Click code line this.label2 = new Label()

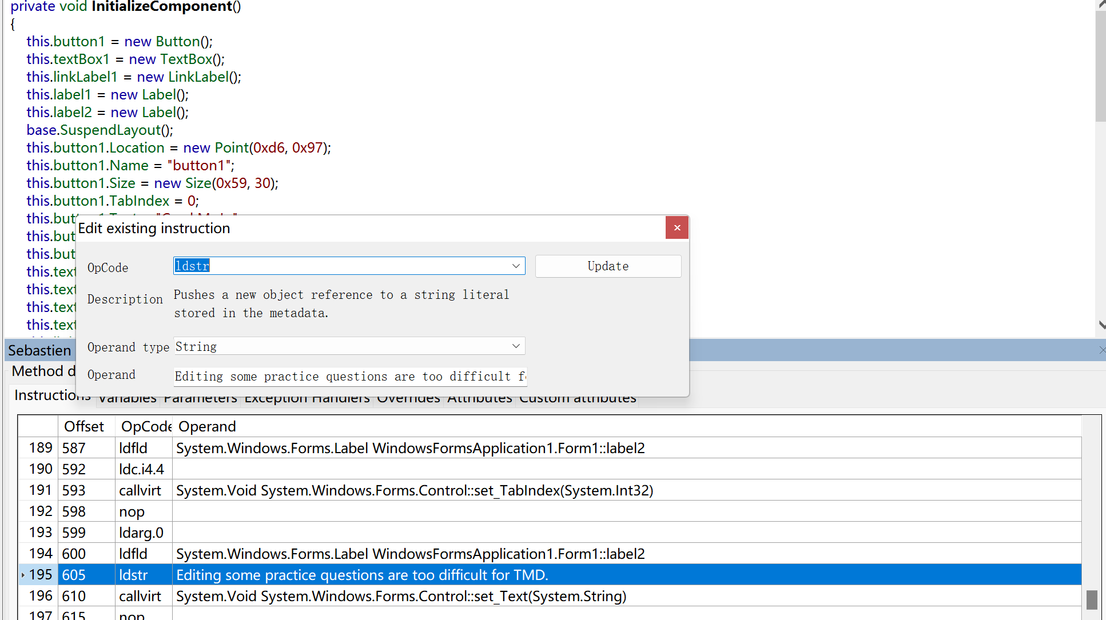(108, 113)
